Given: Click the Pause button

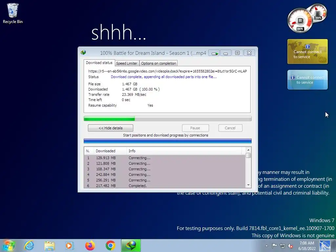Looking at the screenshot, I should pos(195,128).
